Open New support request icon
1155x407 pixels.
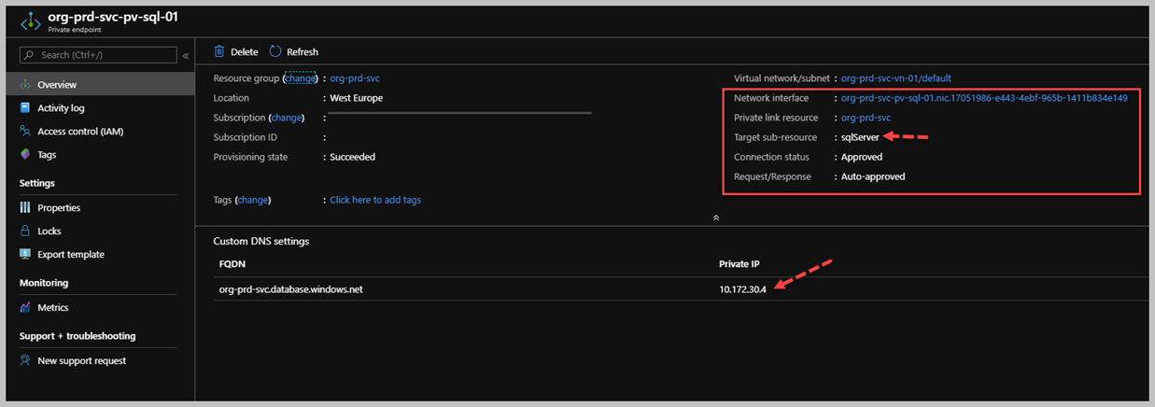point(25,360)
